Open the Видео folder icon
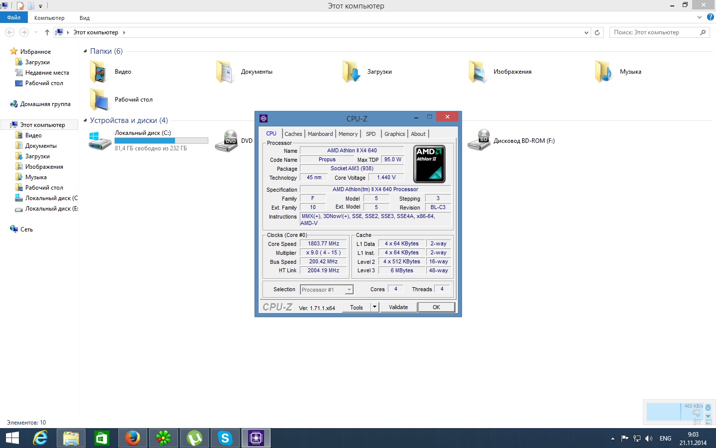The width and height of the screenshot is (716, 448). pos(99,72)
